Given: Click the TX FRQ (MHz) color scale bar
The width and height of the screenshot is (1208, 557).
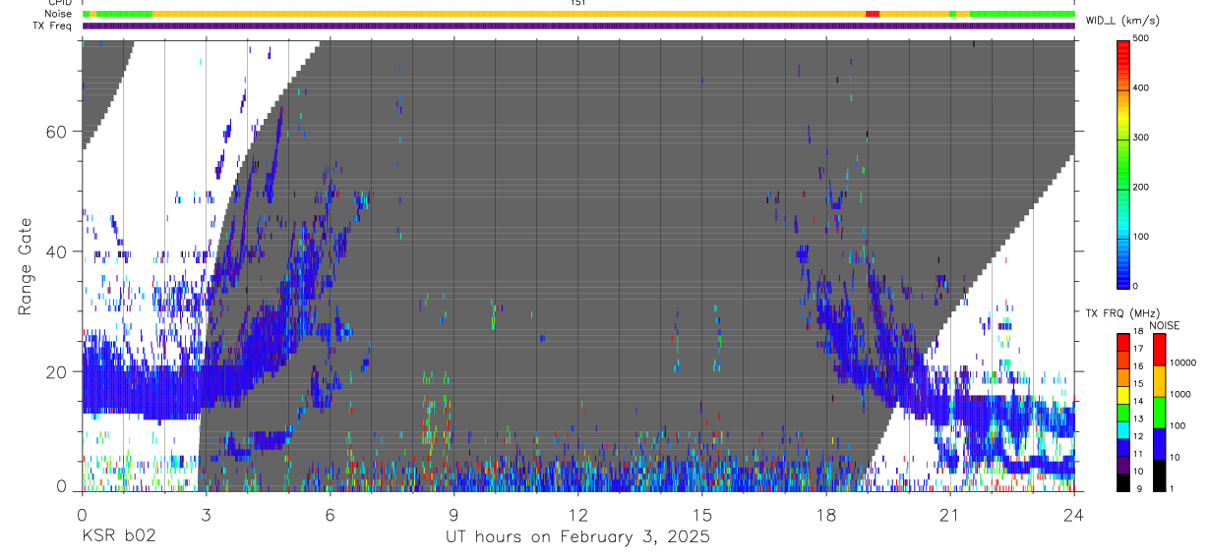Looking at the screenshot, I should tap(1123, 412).
